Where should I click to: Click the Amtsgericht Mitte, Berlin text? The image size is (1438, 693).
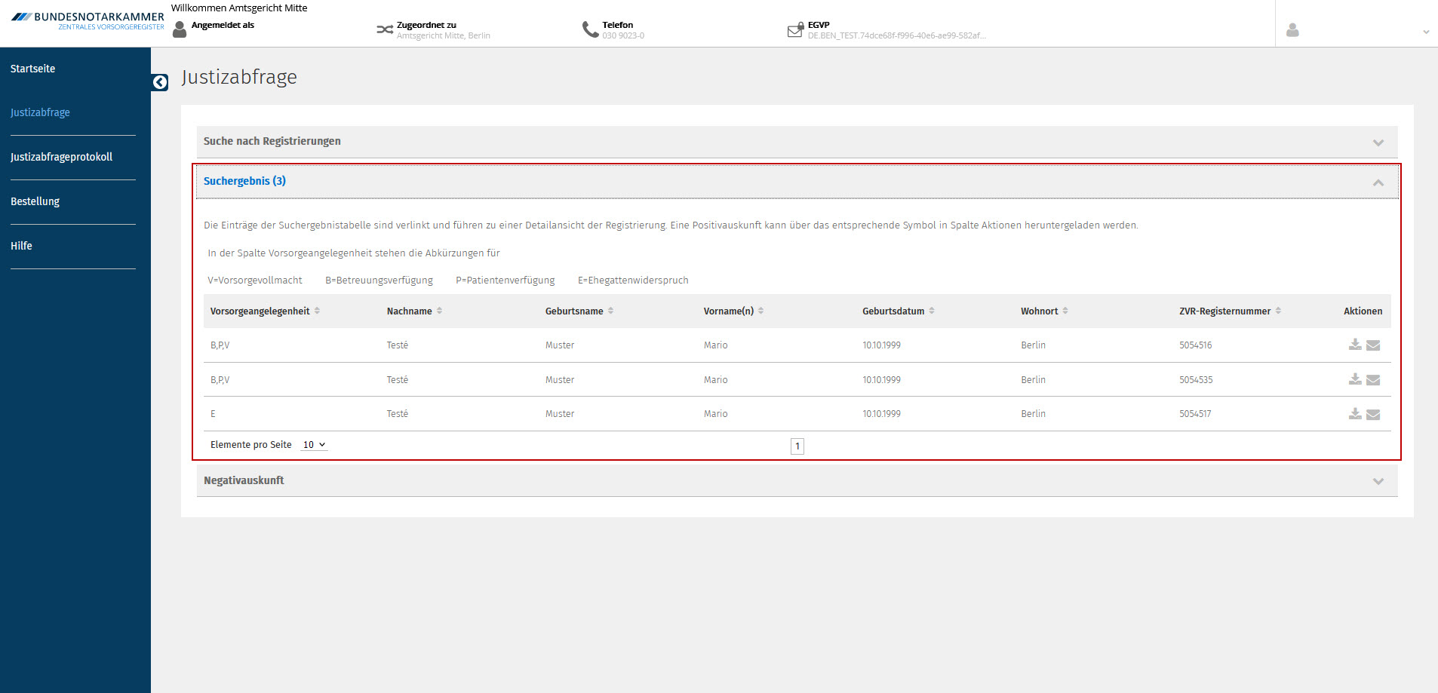point(444,35)
